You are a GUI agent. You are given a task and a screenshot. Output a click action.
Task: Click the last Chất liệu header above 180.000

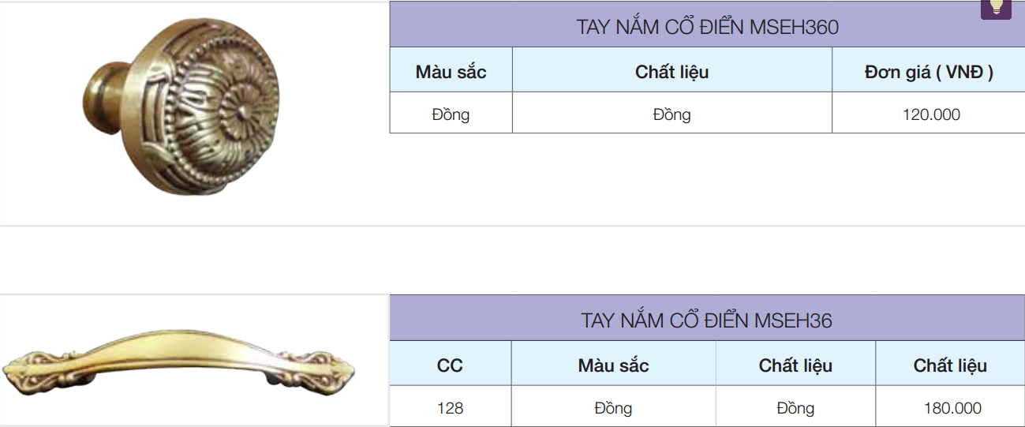(950, 365)
